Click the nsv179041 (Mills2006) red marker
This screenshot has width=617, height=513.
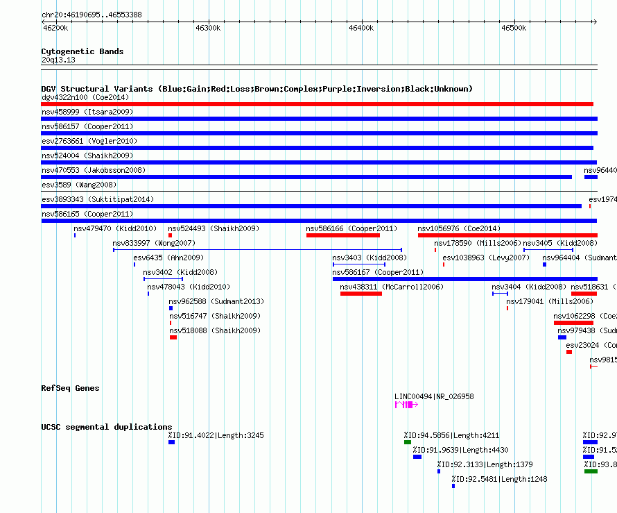[507, 308]
